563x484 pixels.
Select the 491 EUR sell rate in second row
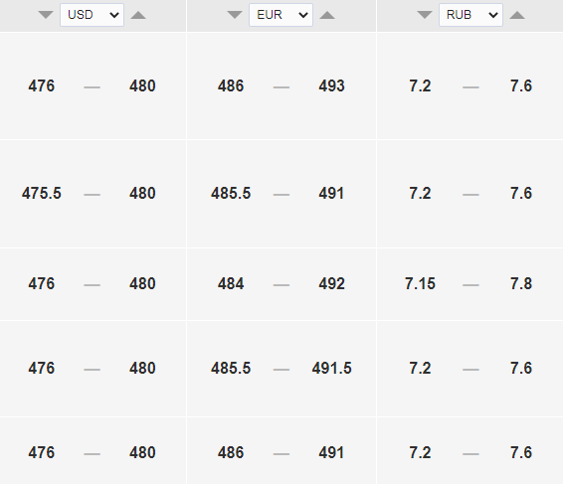pos(332,194)
